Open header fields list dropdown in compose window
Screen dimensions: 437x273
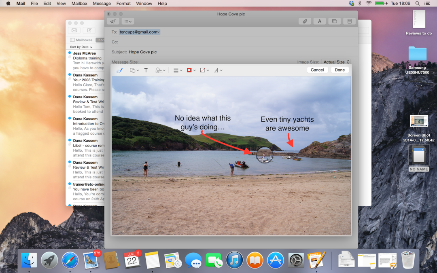[x=127, y=21]
